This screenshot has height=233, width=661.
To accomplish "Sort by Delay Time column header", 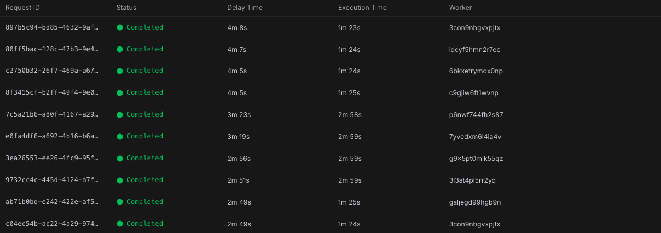I will pos(245,8).
